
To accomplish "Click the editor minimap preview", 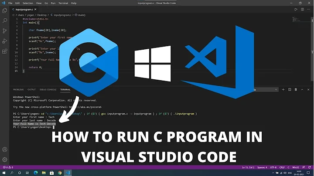I will [x=296, y=19].
